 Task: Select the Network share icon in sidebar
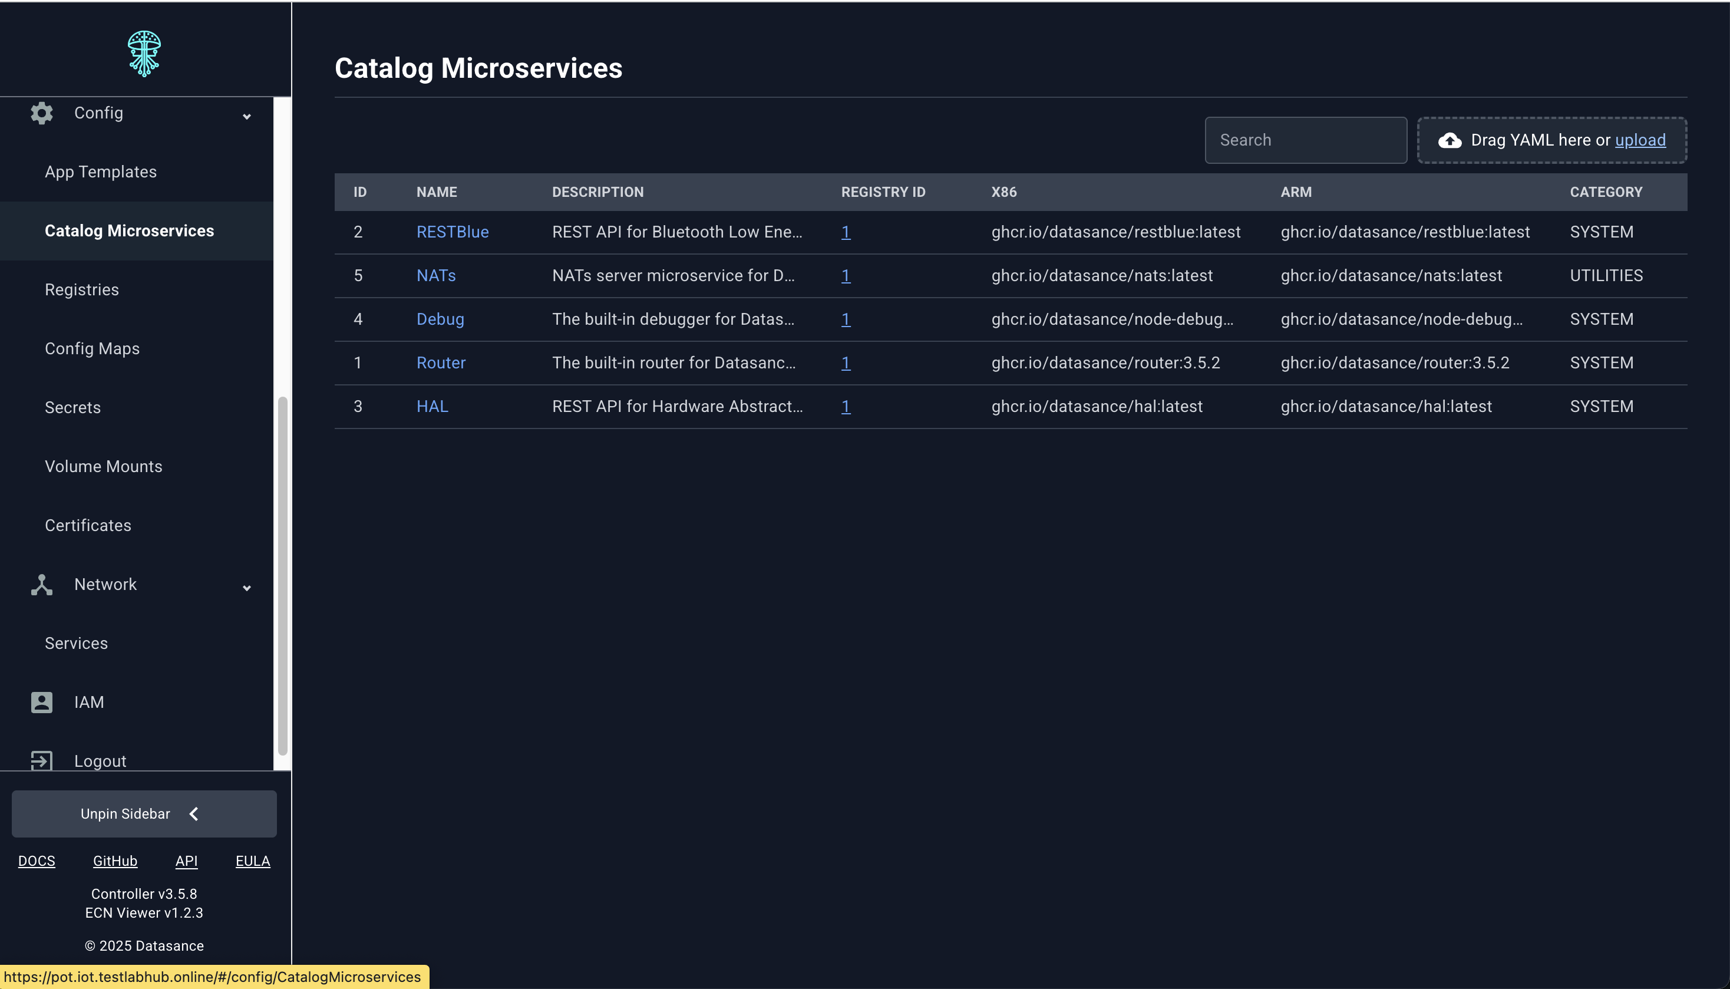point(41,585)
